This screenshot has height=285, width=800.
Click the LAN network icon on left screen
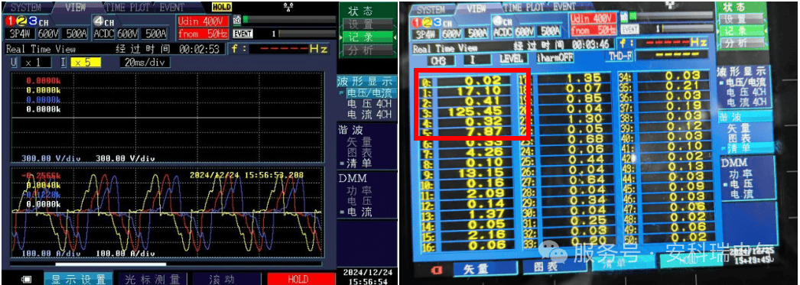pos(288,7)
